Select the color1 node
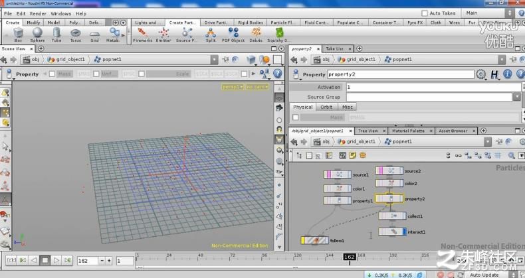 click(338, 188)
